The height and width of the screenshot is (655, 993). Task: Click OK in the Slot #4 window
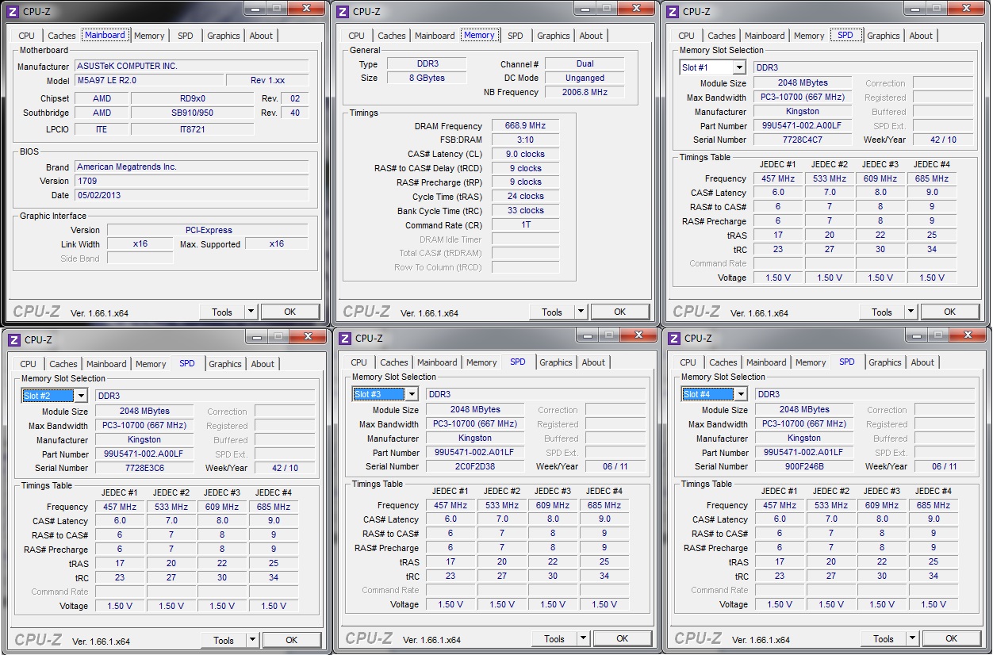tap(952, 638)
